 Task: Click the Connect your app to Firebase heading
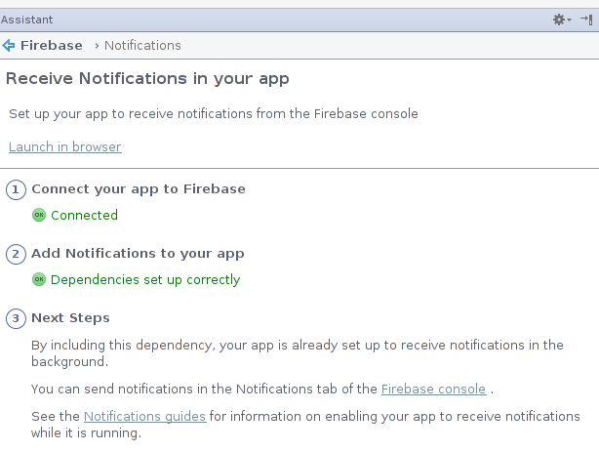point(139,189)
